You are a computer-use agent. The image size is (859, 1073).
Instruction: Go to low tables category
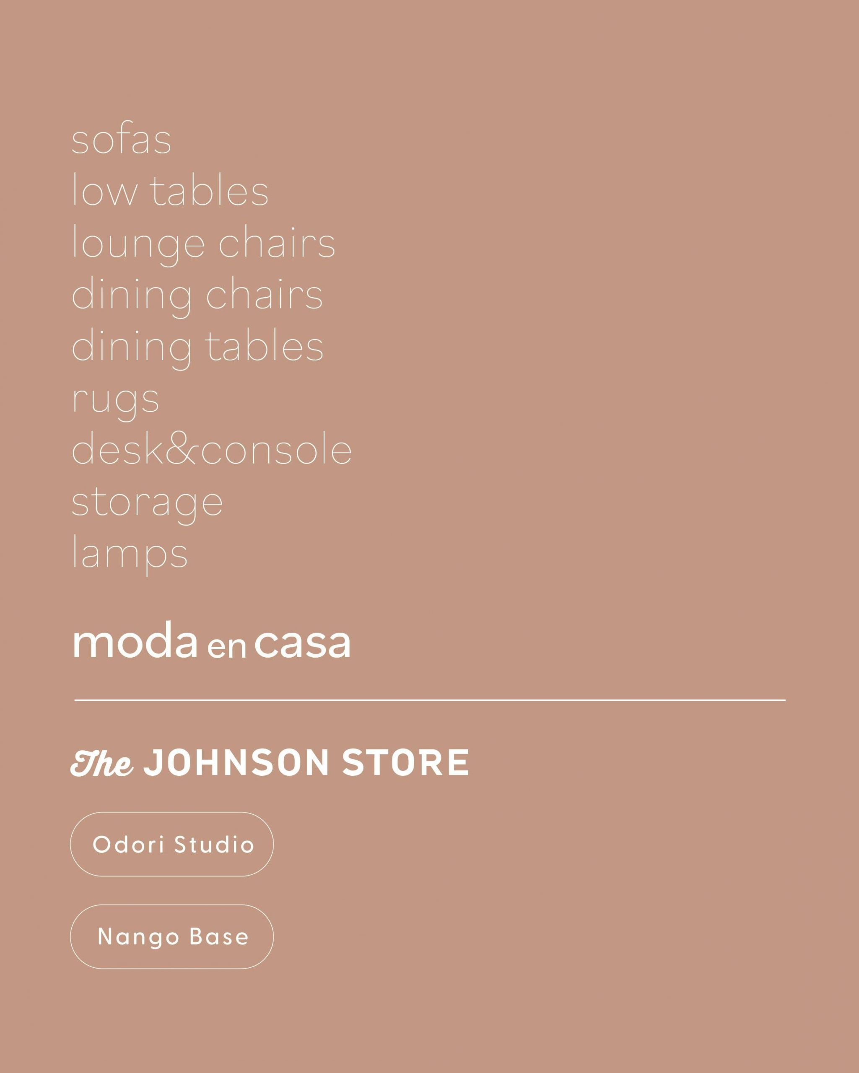point(170,190)
